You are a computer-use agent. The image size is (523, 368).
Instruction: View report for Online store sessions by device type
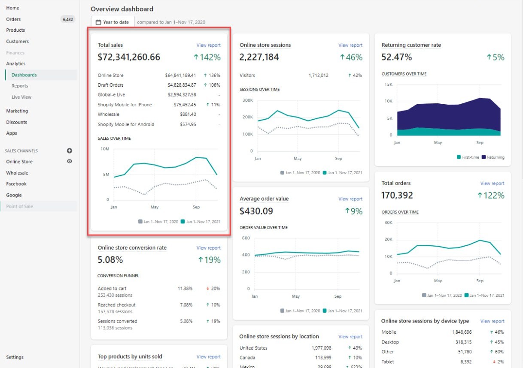492,321
